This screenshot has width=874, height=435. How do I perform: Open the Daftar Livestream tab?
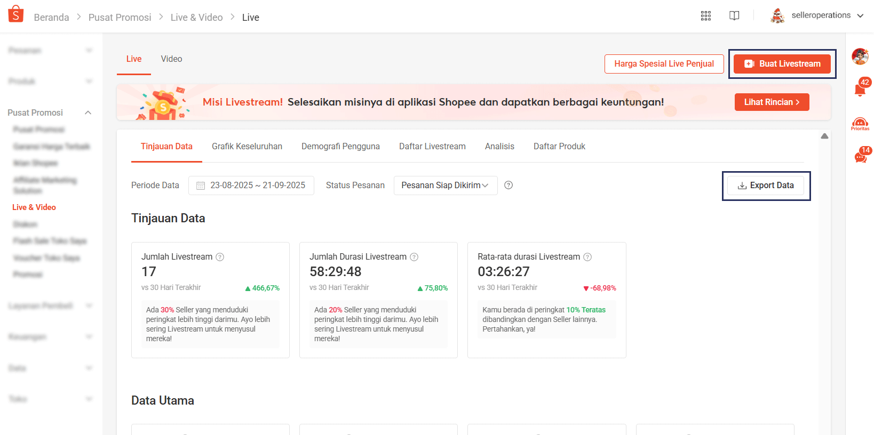(432, 147)
